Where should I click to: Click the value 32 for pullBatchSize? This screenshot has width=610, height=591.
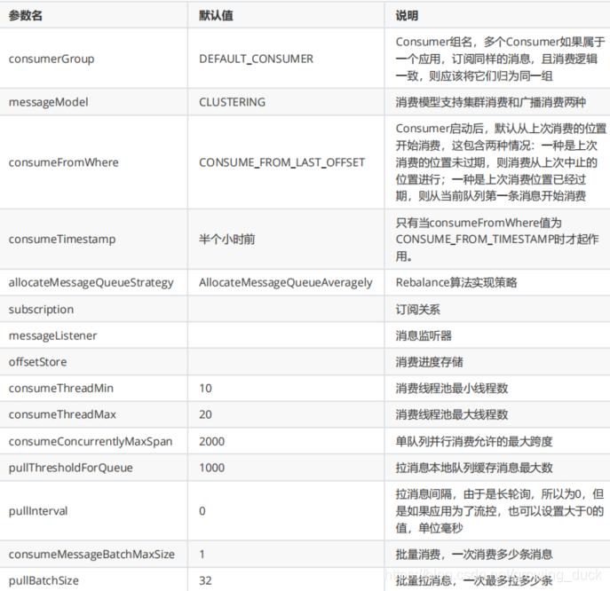click(205, 580)
